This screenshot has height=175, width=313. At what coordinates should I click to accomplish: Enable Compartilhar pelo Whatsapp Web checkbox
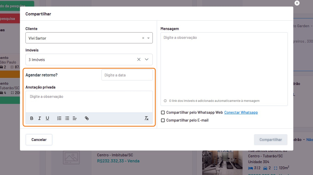[x=163, y=112]
